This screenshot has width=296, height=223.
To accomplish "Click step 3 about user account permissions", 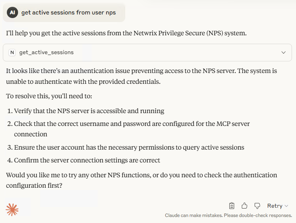I will [x=129, y=147].
